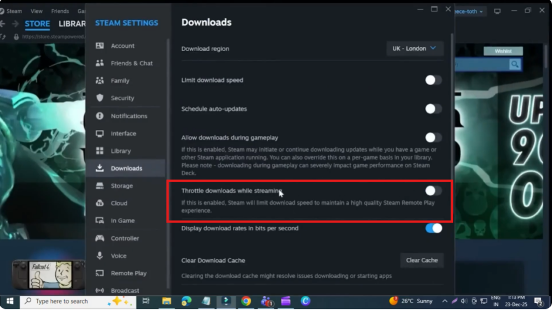Select the Broadcast icon in sidebar
552x310 pixels.
click(100, 290)
